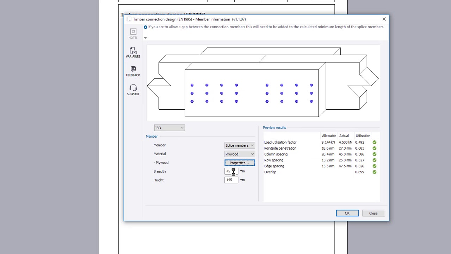Click the 45.0 mm actual value
Screen dimensions: 451x254
pyautogui.click(x=345, y=154)
